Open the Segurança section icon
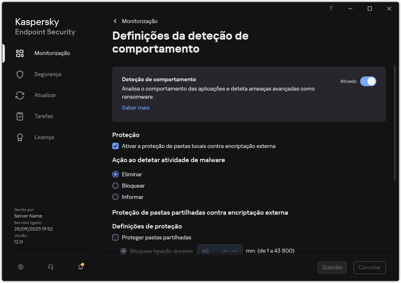 tap(20, 74)
